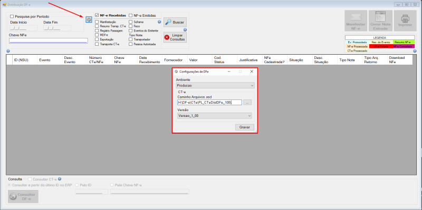Image resolution: width=422 pixels, height=210 pixels.
Task: Open help icon next to Consultar CT-e
Action: coord(60,179)
